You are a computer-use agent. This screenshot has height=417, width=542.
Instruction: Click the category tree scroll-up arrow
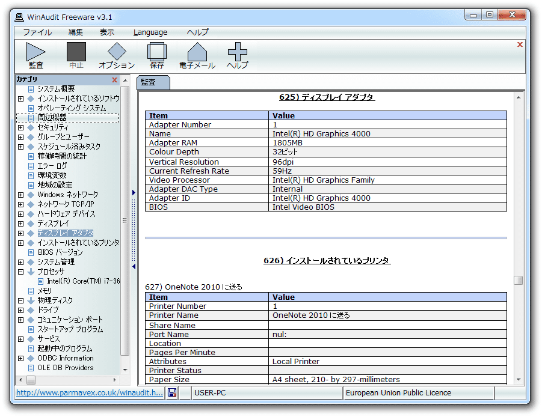125,81
